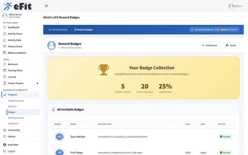
Task: Open the Alicia user dropdown arrow
Action: 243,6
